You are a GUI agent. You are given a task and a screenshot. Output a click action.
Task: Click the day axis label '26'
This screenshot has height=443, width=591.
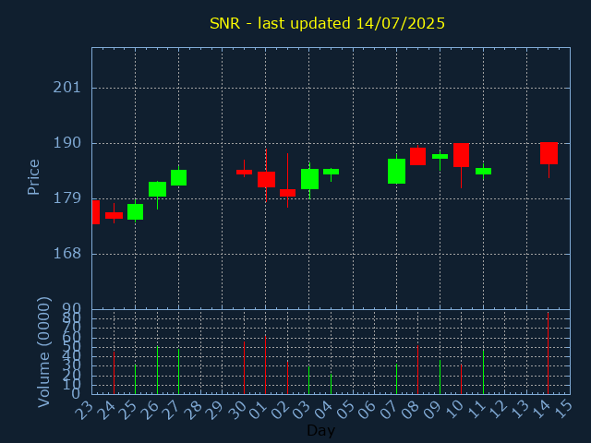[150, 410]
